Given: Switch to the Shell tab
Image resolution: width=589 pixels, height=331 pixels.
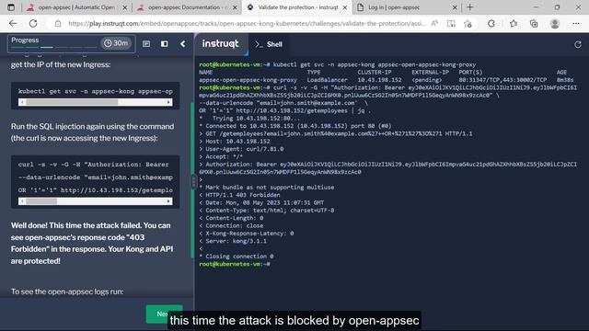Looking at the screenshot, I should click(x=269, y=44).
